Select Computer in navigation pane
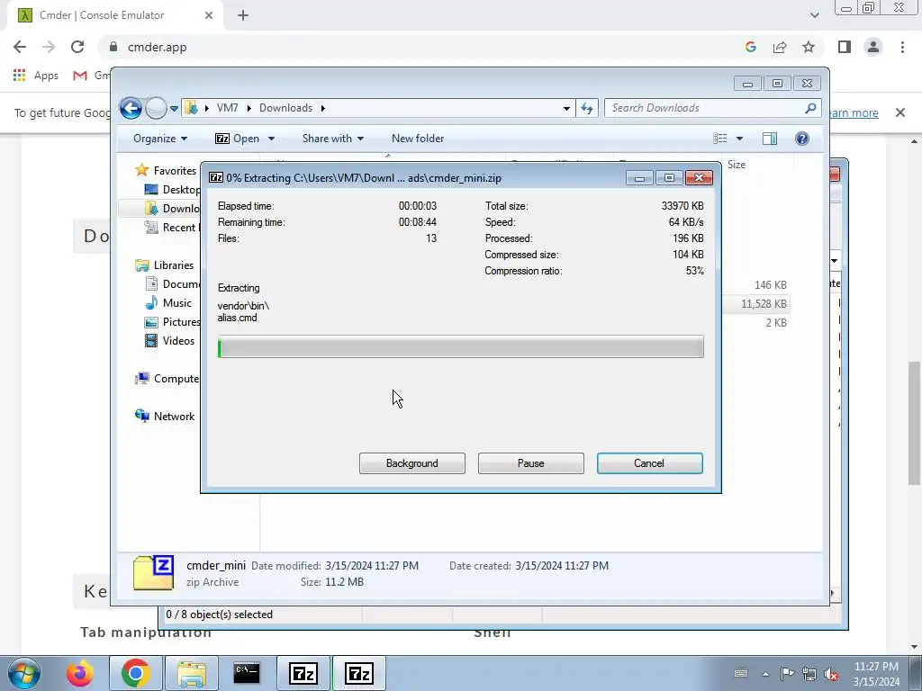 pyautogui.click(x=167, y=379)
